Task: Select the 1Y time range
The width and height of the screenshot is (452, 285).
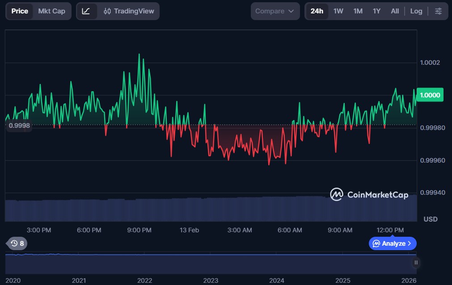Action: 376,11
